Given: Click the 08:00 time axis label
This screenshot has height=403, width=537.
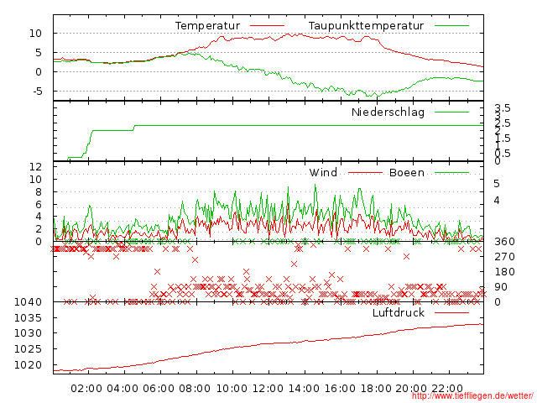Looking at the screenshot, I should click(195, 389).
